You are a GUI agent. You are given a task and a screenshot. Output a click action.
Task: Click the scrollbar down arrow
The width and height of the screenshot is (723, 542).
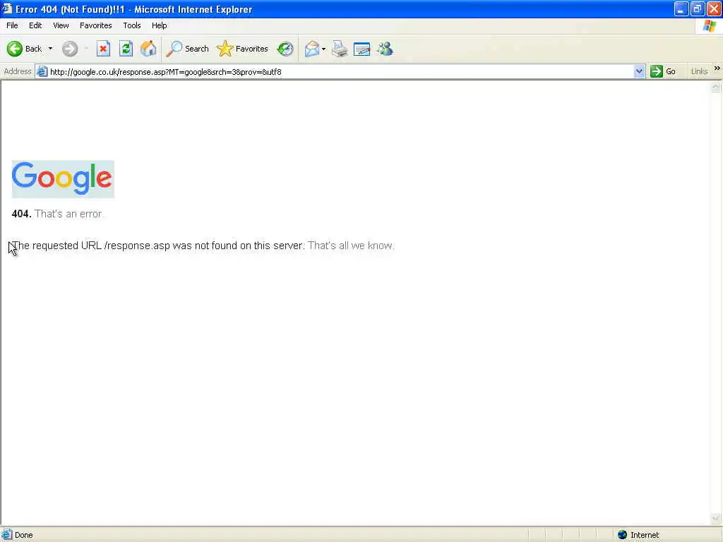click(716, 519)
